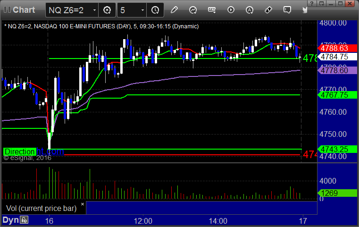Start bar replay with play icon
The width and height of the screenshot is (359, 227).
pyautogui.click(x=231, y=10)
